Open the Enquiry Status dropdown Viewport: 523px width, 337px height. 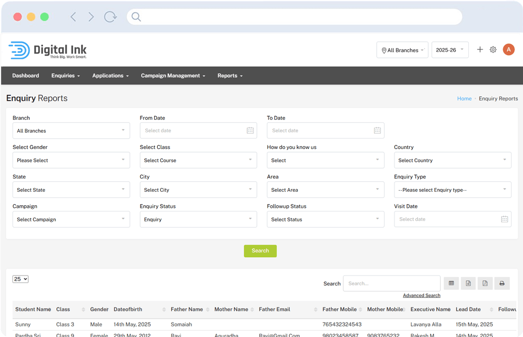click(x=198, y=219)
